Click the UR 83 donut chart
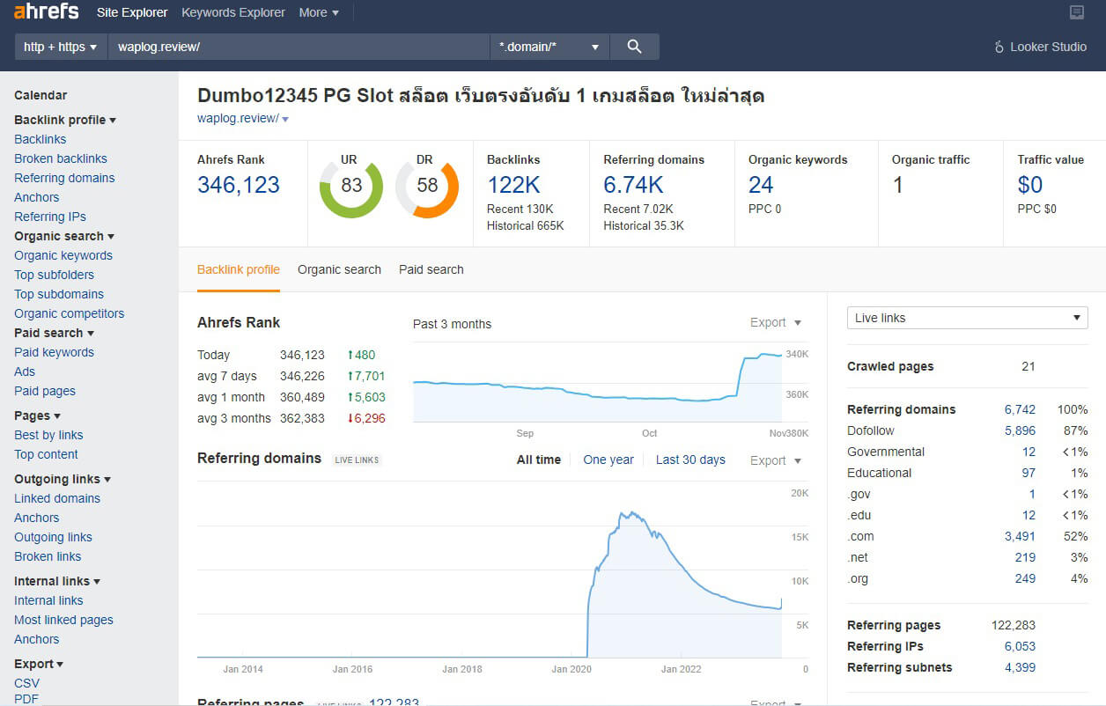 350,186
